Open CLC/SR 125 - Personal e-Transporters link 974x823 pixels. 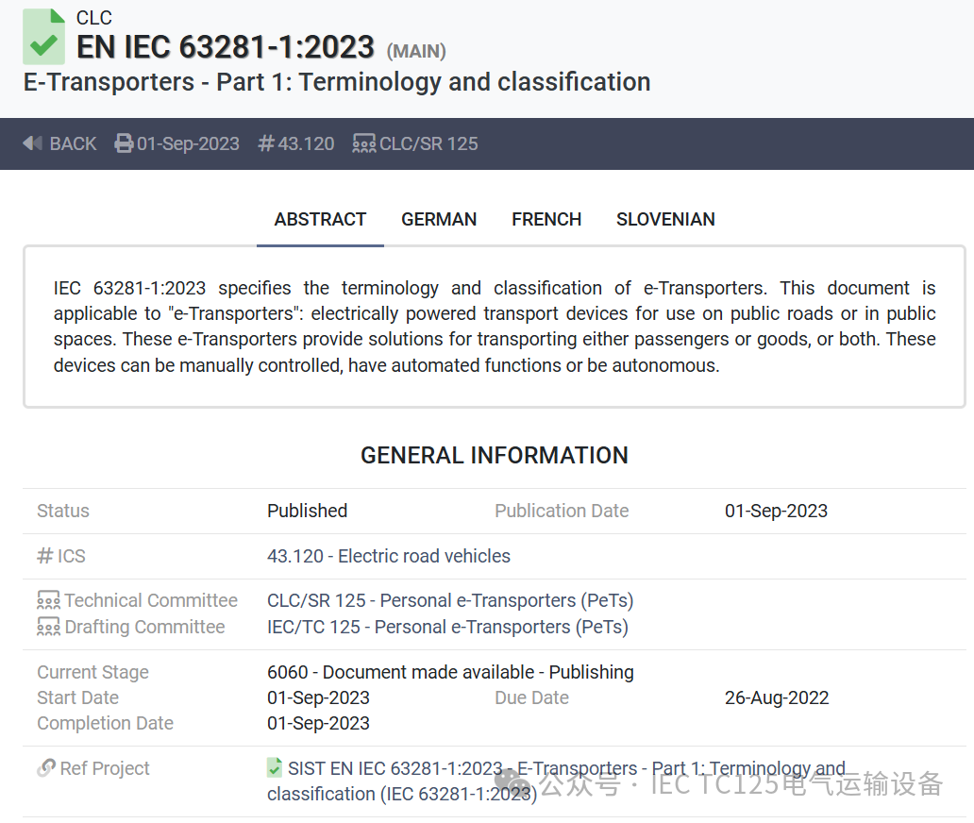point(450,600)
